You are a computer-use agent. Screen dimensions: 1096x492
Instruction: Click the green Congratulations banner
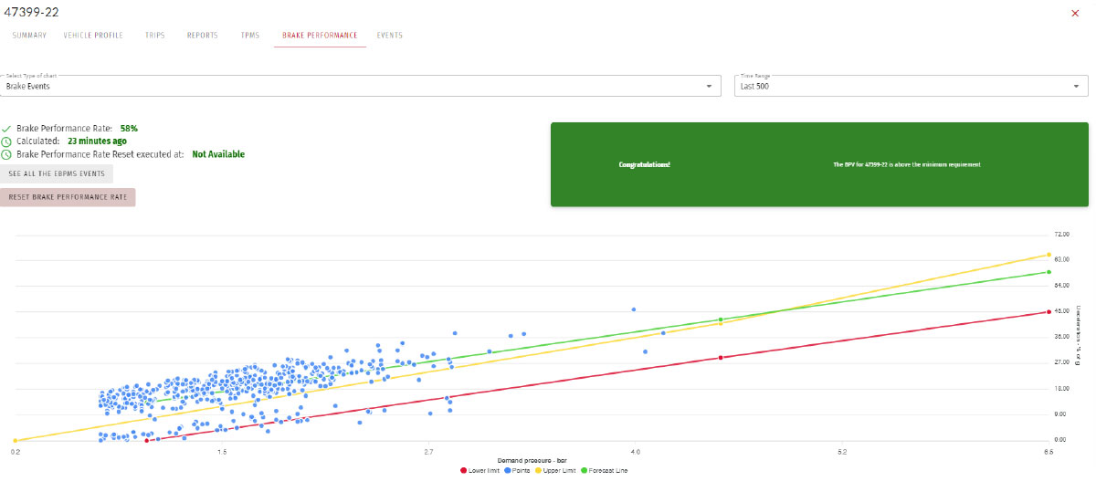coord(818,164)
